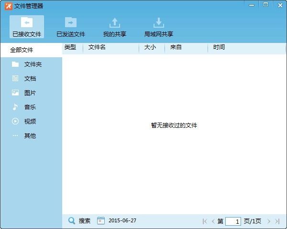Open the 已接收文件 received files view
Image resolution: width=287 pixels, height=229 pixels.
coord(27,27)
